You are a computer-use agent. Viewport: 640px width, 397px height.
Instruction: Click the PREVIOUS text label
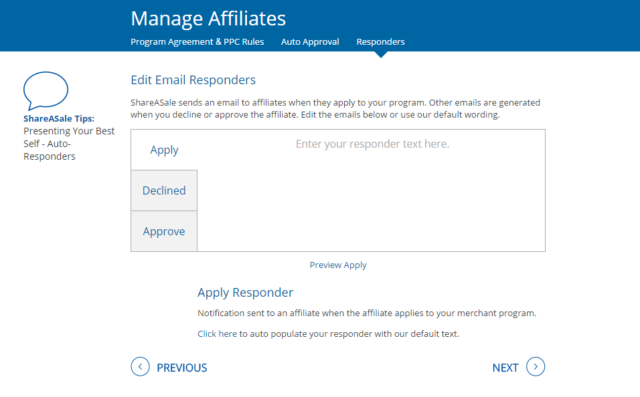182,368
